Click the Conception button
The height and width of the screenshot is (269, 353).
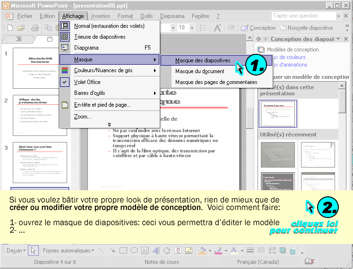pos(258,28)
